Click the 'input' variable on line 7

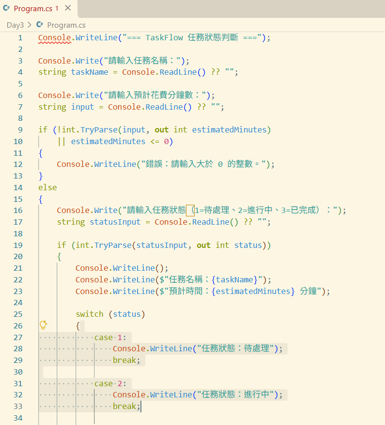82,107
